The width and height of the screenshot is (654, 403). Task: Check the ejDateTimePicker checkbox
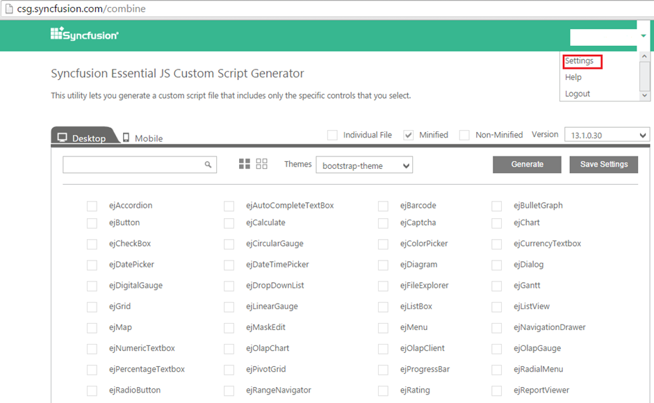[229, 265]
